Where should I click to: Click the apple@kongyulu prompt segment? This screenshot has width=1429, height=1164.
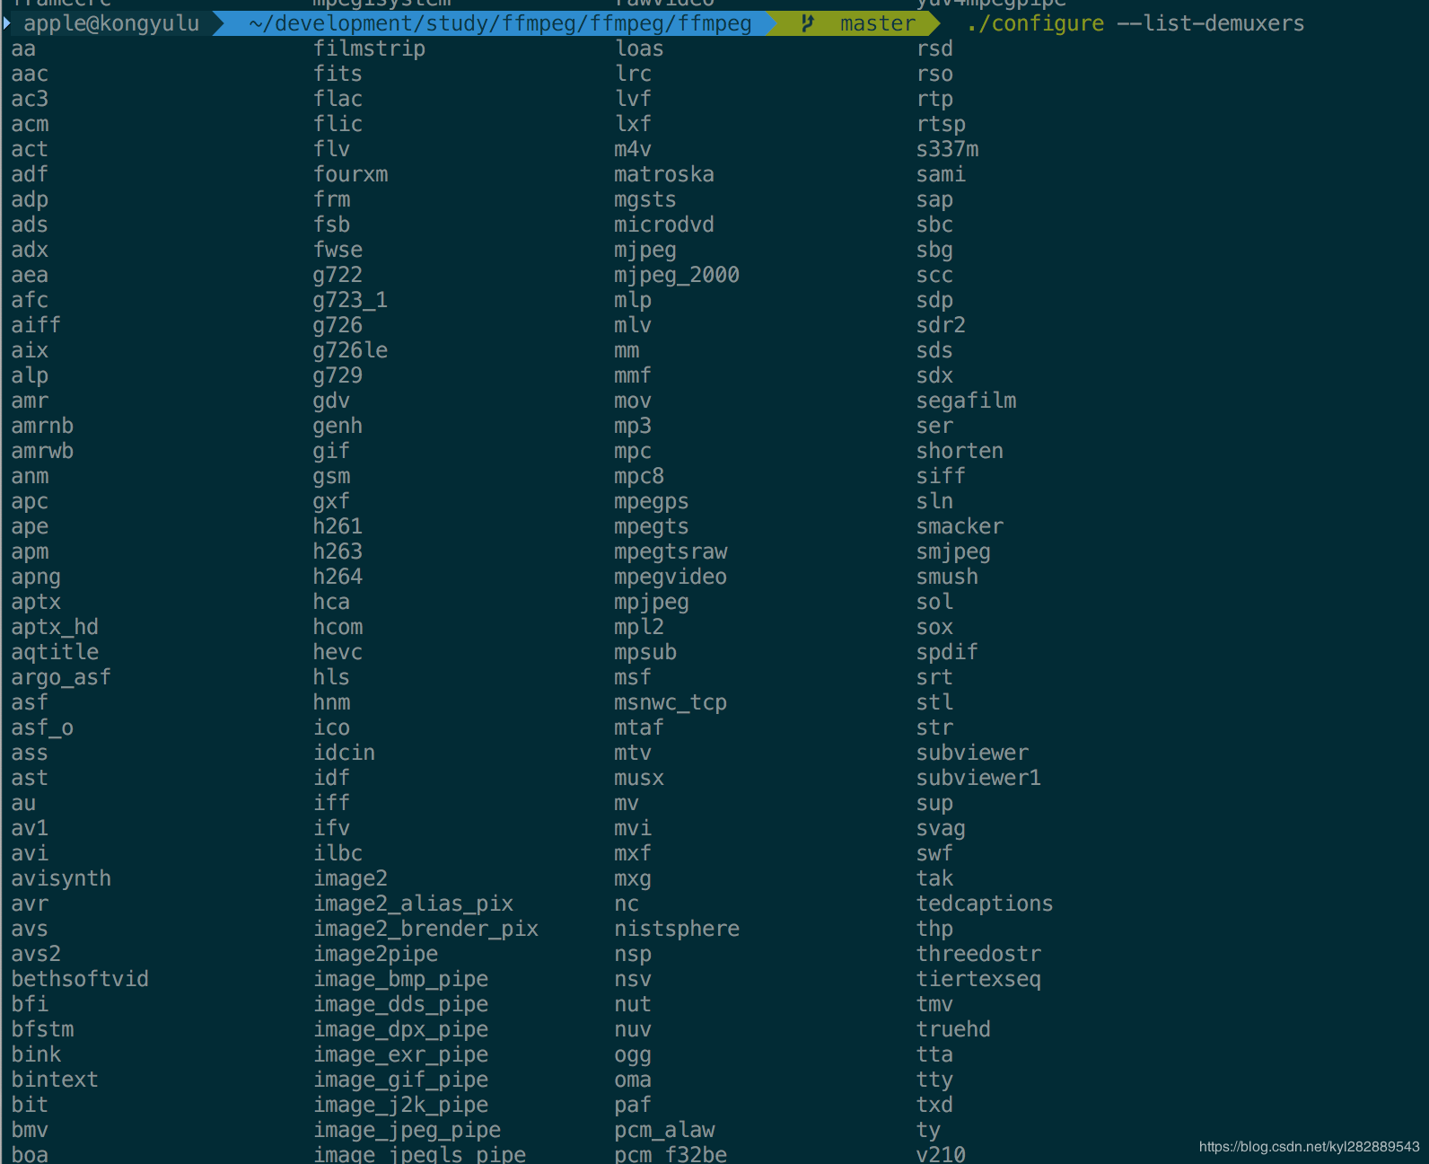pos(111,23)
